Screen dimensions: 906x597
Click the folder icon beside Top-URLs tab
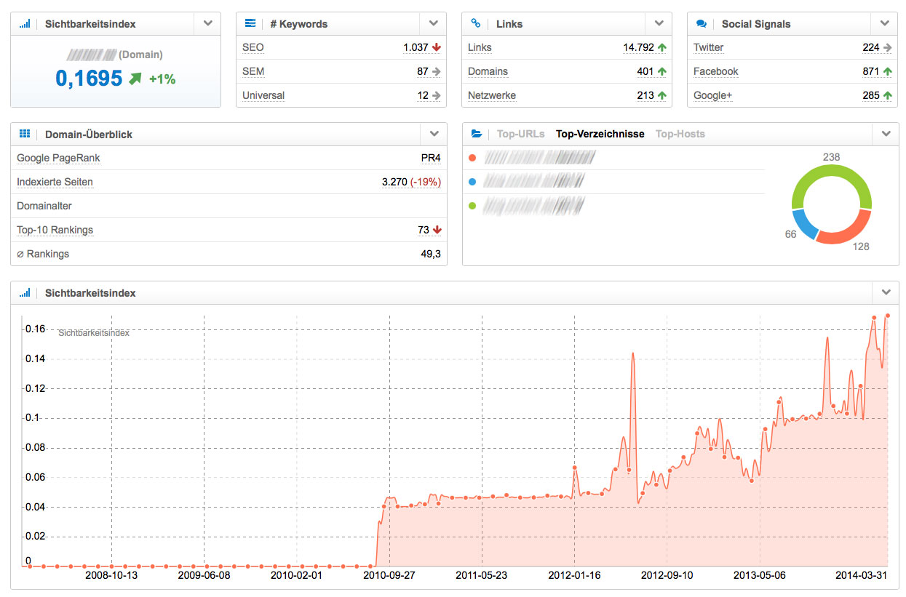pyautogui.click(x=477, y=134)
